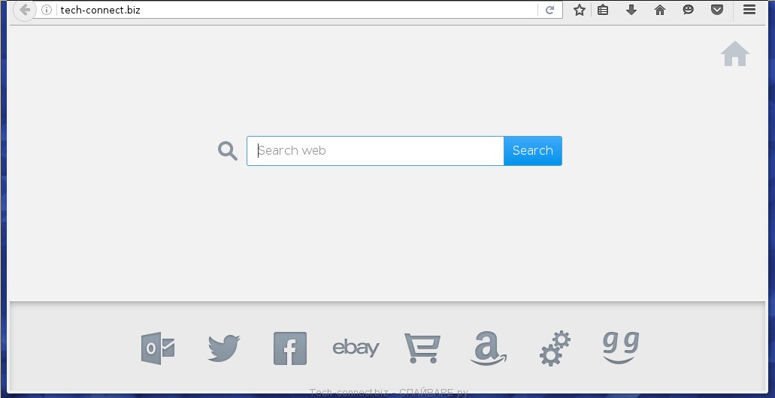
Task: Open the downloads arrow panel
Action: [631, 10]
